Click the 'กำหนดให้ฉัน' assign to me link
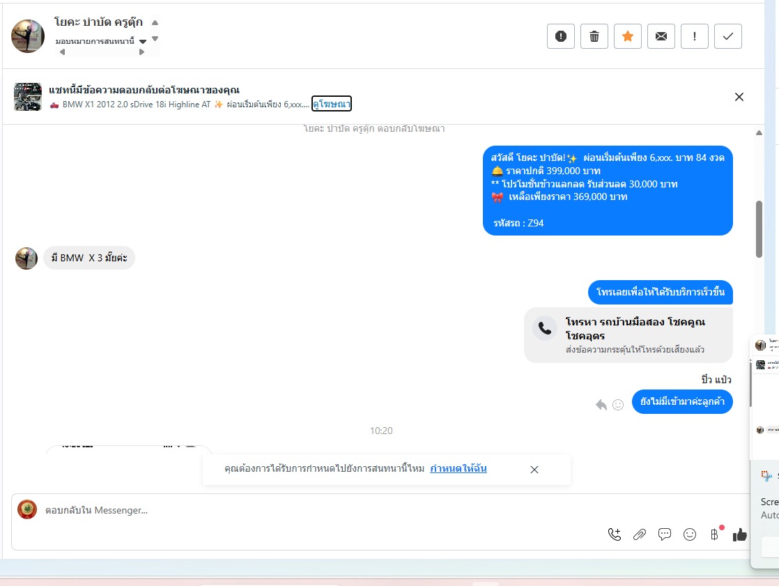779x586 pixels. (458, 468)
